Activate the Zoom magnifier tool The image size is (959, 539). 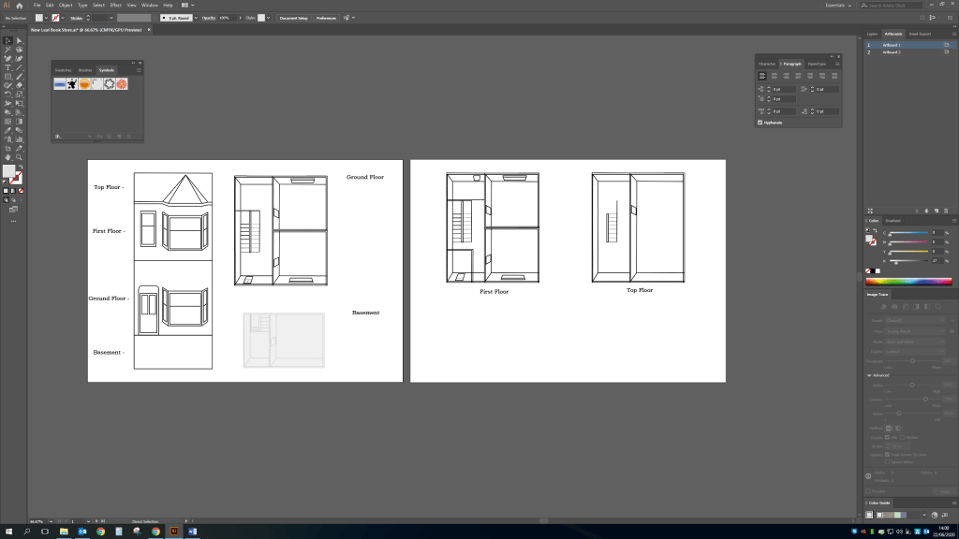point(19,156)
